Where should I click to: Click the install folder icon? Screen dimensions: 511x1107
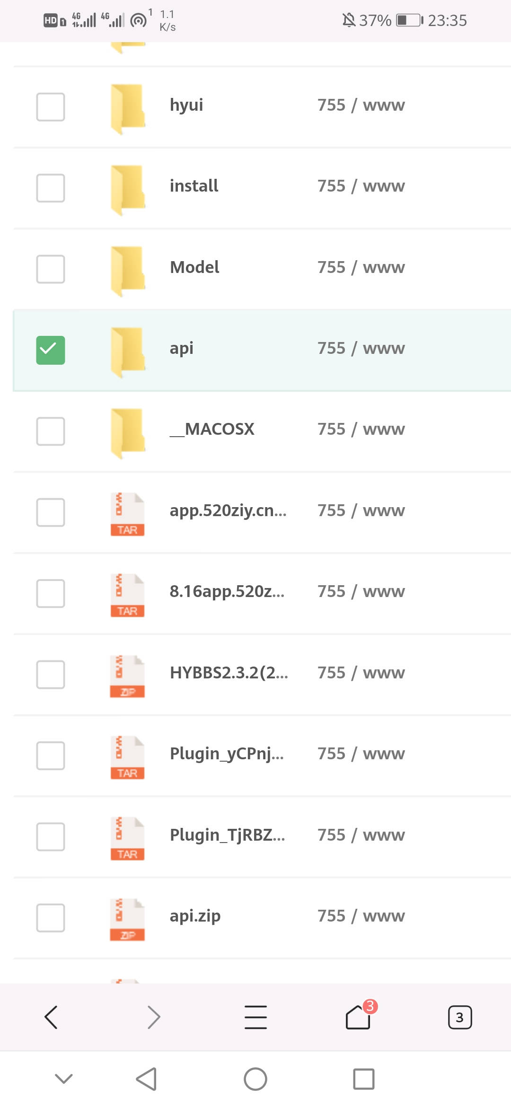(x=127, y=188)
